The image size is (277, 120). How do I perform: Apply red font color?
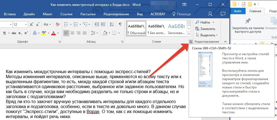point(53,33)
